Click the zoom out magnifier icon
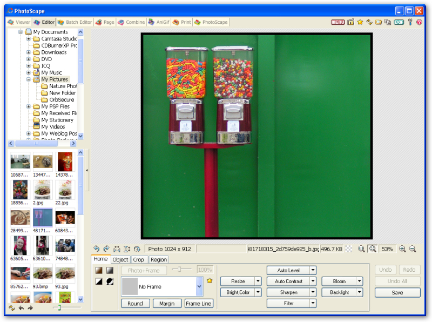This screenshot has width=432, height=322. pyautogui.click(x=413, y=249)
